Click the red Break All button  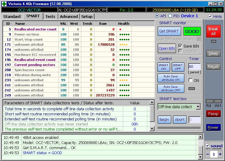[213, 31]
